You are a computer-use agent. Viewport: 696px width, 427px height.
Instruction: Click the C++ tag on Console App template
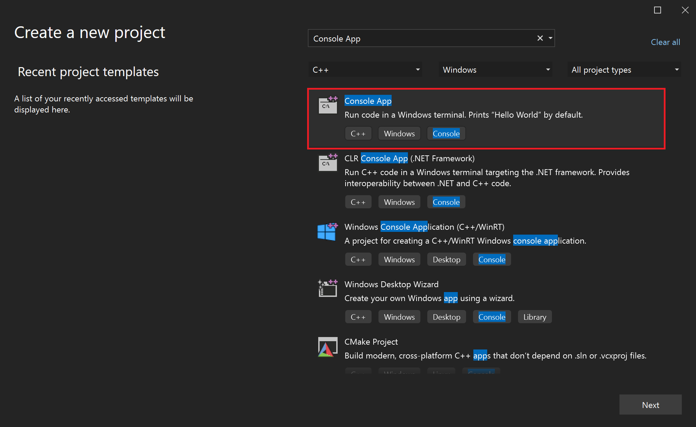coord(358,133)
